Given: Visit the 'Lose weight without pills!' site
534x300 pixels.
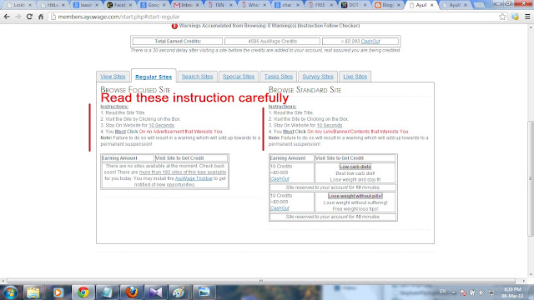Looking at the screenshot, I should click(x=355, y=197).
